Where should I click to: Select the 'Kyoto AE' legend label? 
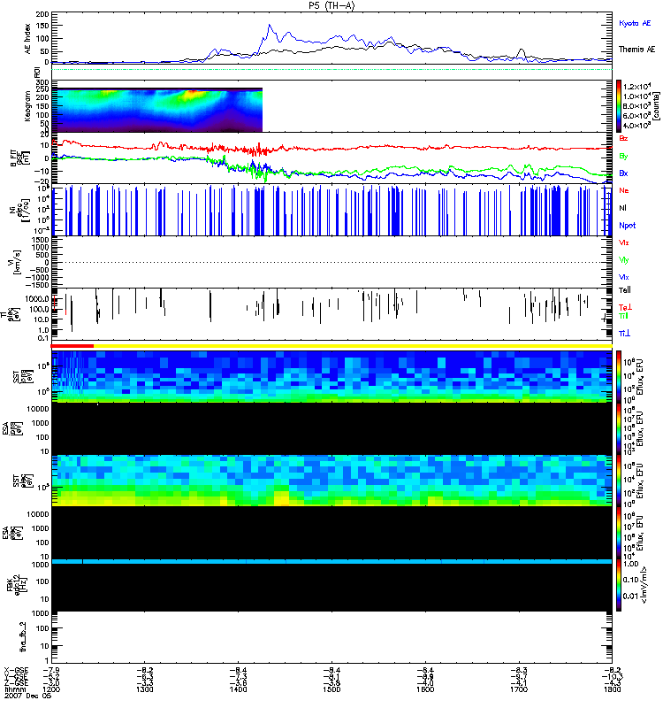pos(635,23)
